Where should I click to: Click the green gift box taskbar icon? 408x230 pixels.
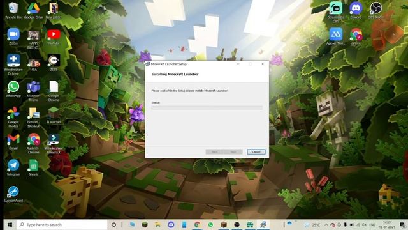[250, 224]
